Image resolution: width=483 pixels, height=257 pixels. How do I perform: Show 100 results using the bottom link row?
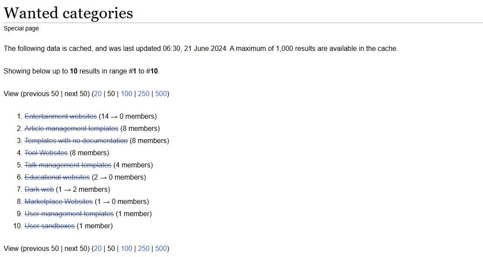126,248
